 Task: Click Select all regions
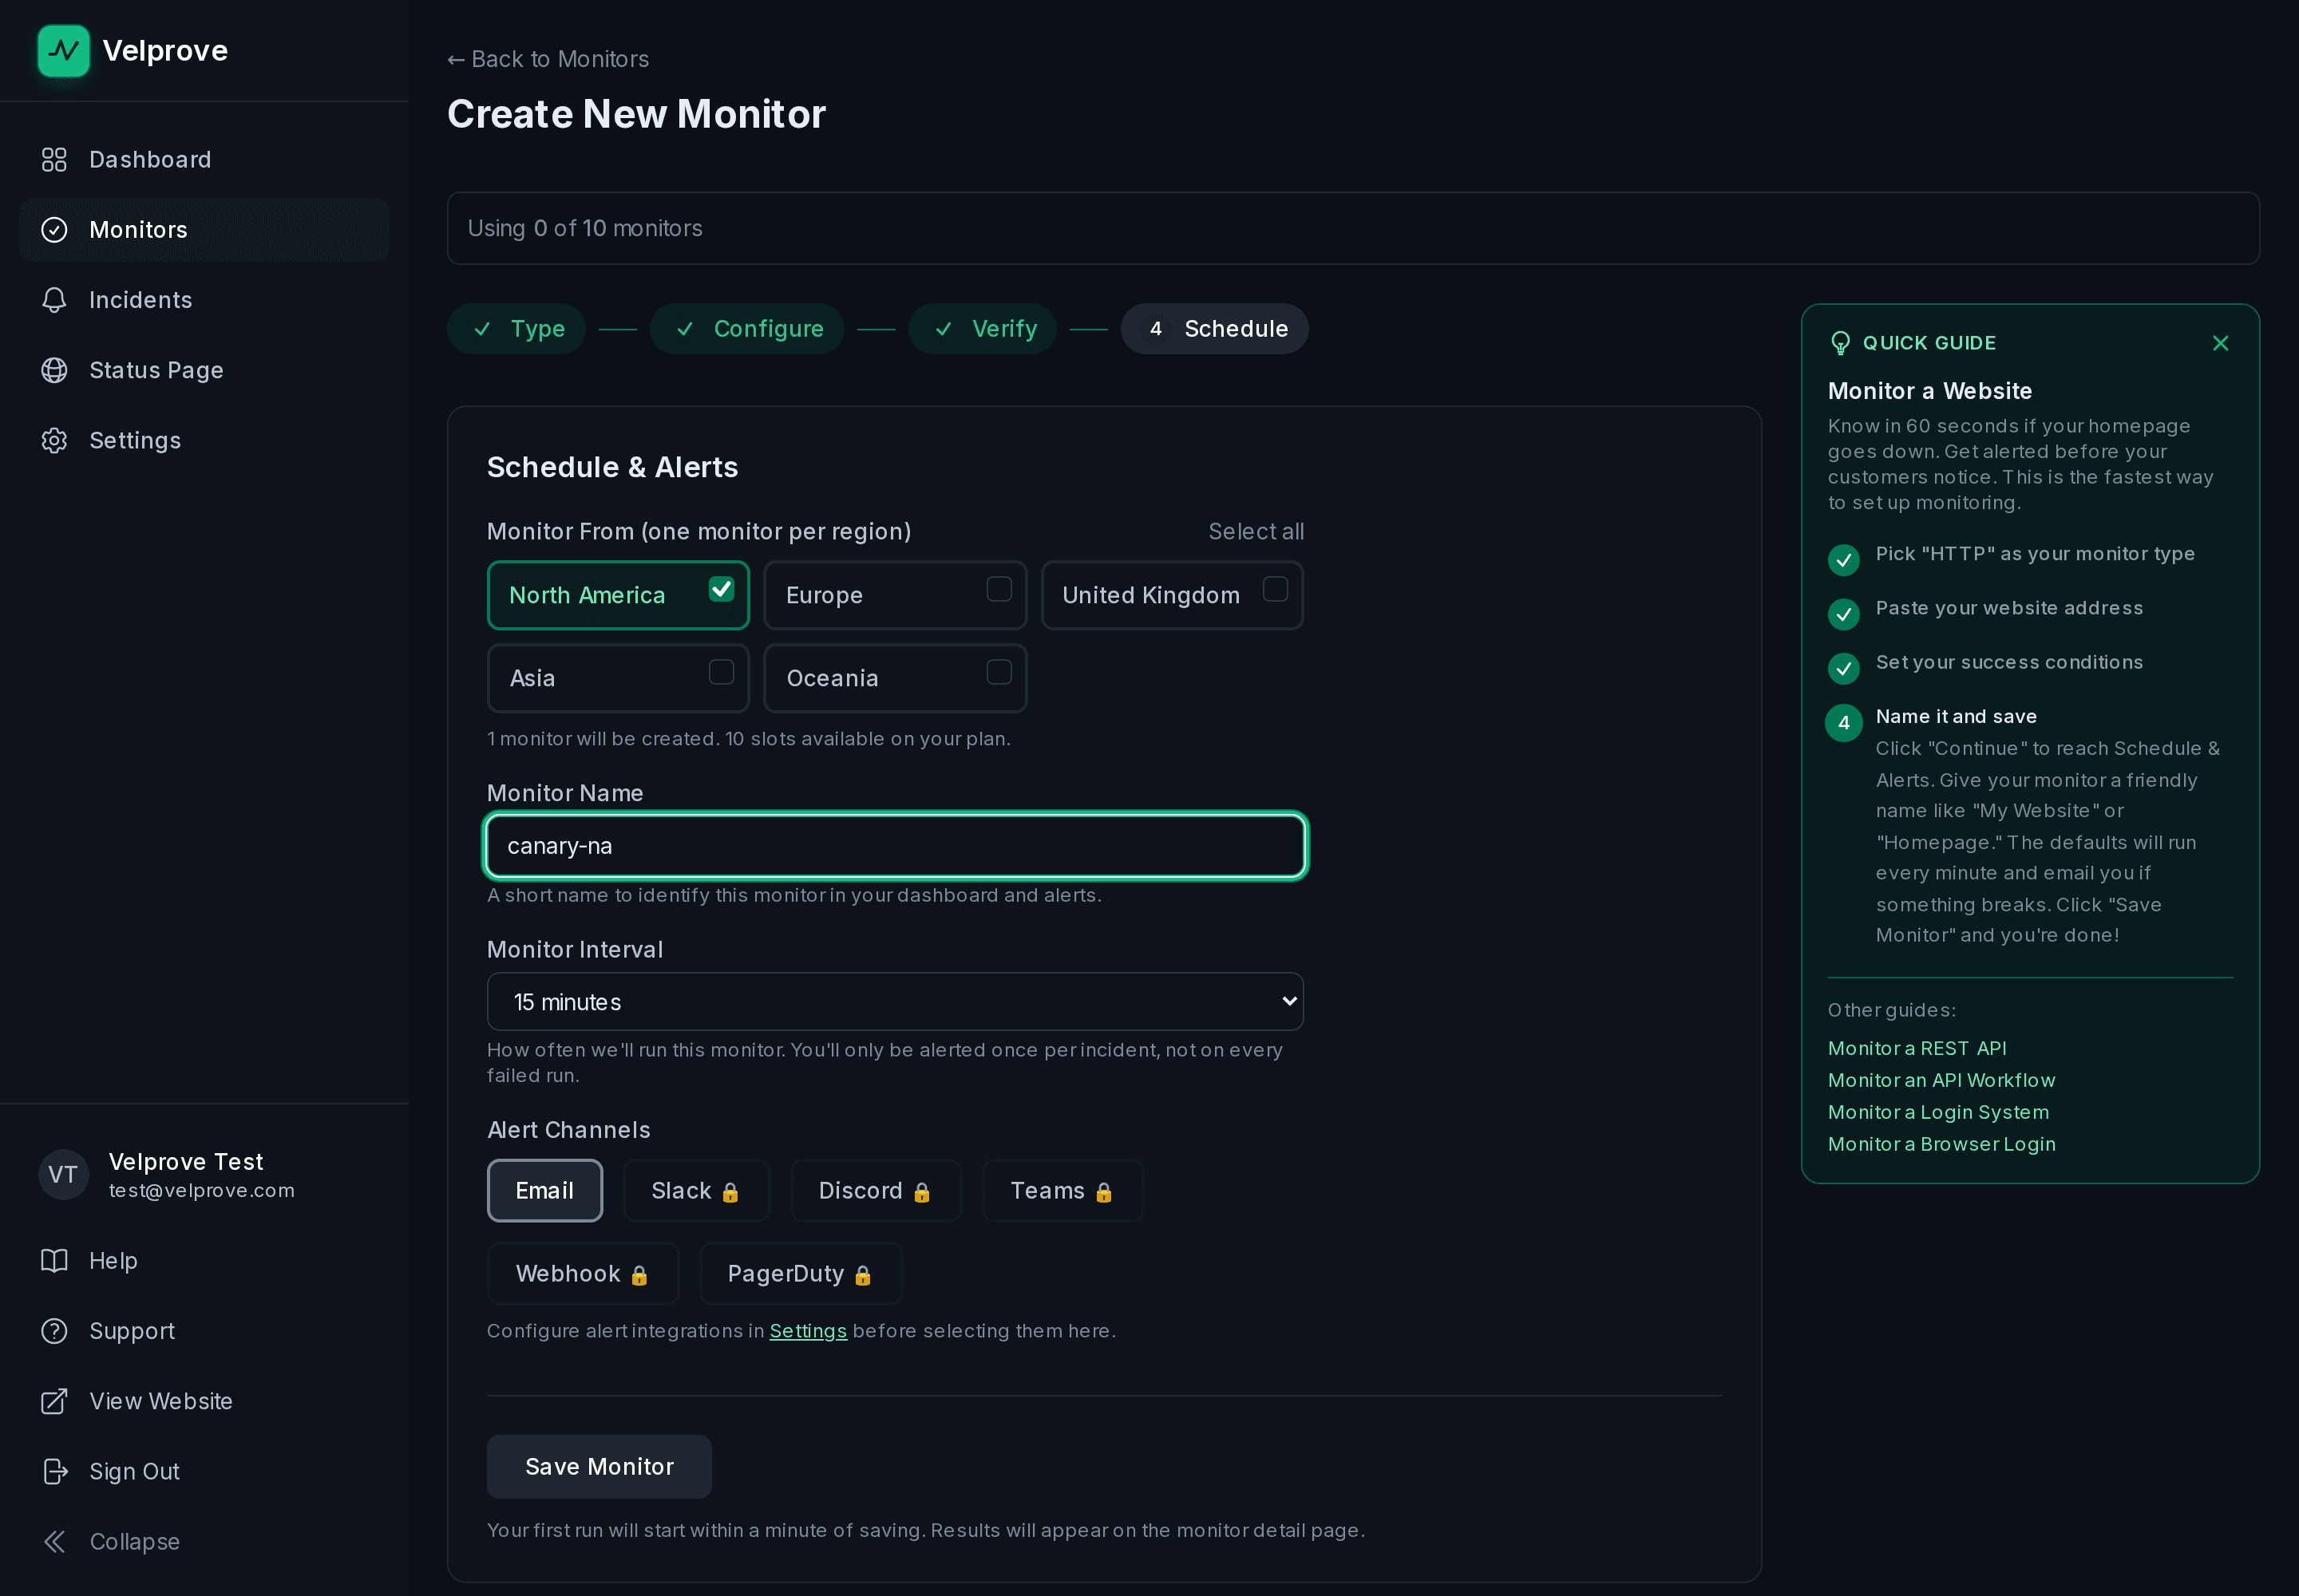(x=1256, y=531)
